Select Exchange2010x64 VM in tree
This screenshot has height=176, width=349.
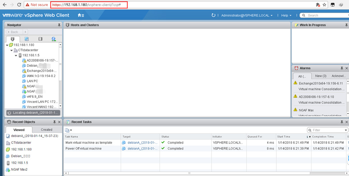click(x=39, y=71)
